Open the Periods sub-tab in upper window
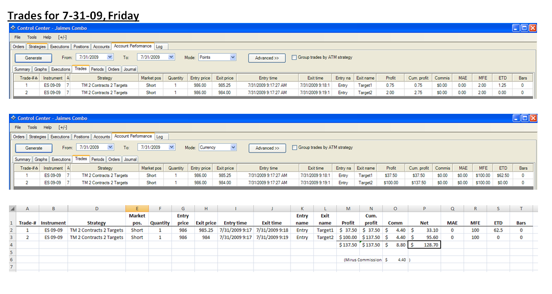This screenshot has width=552, height=294. 97,69
